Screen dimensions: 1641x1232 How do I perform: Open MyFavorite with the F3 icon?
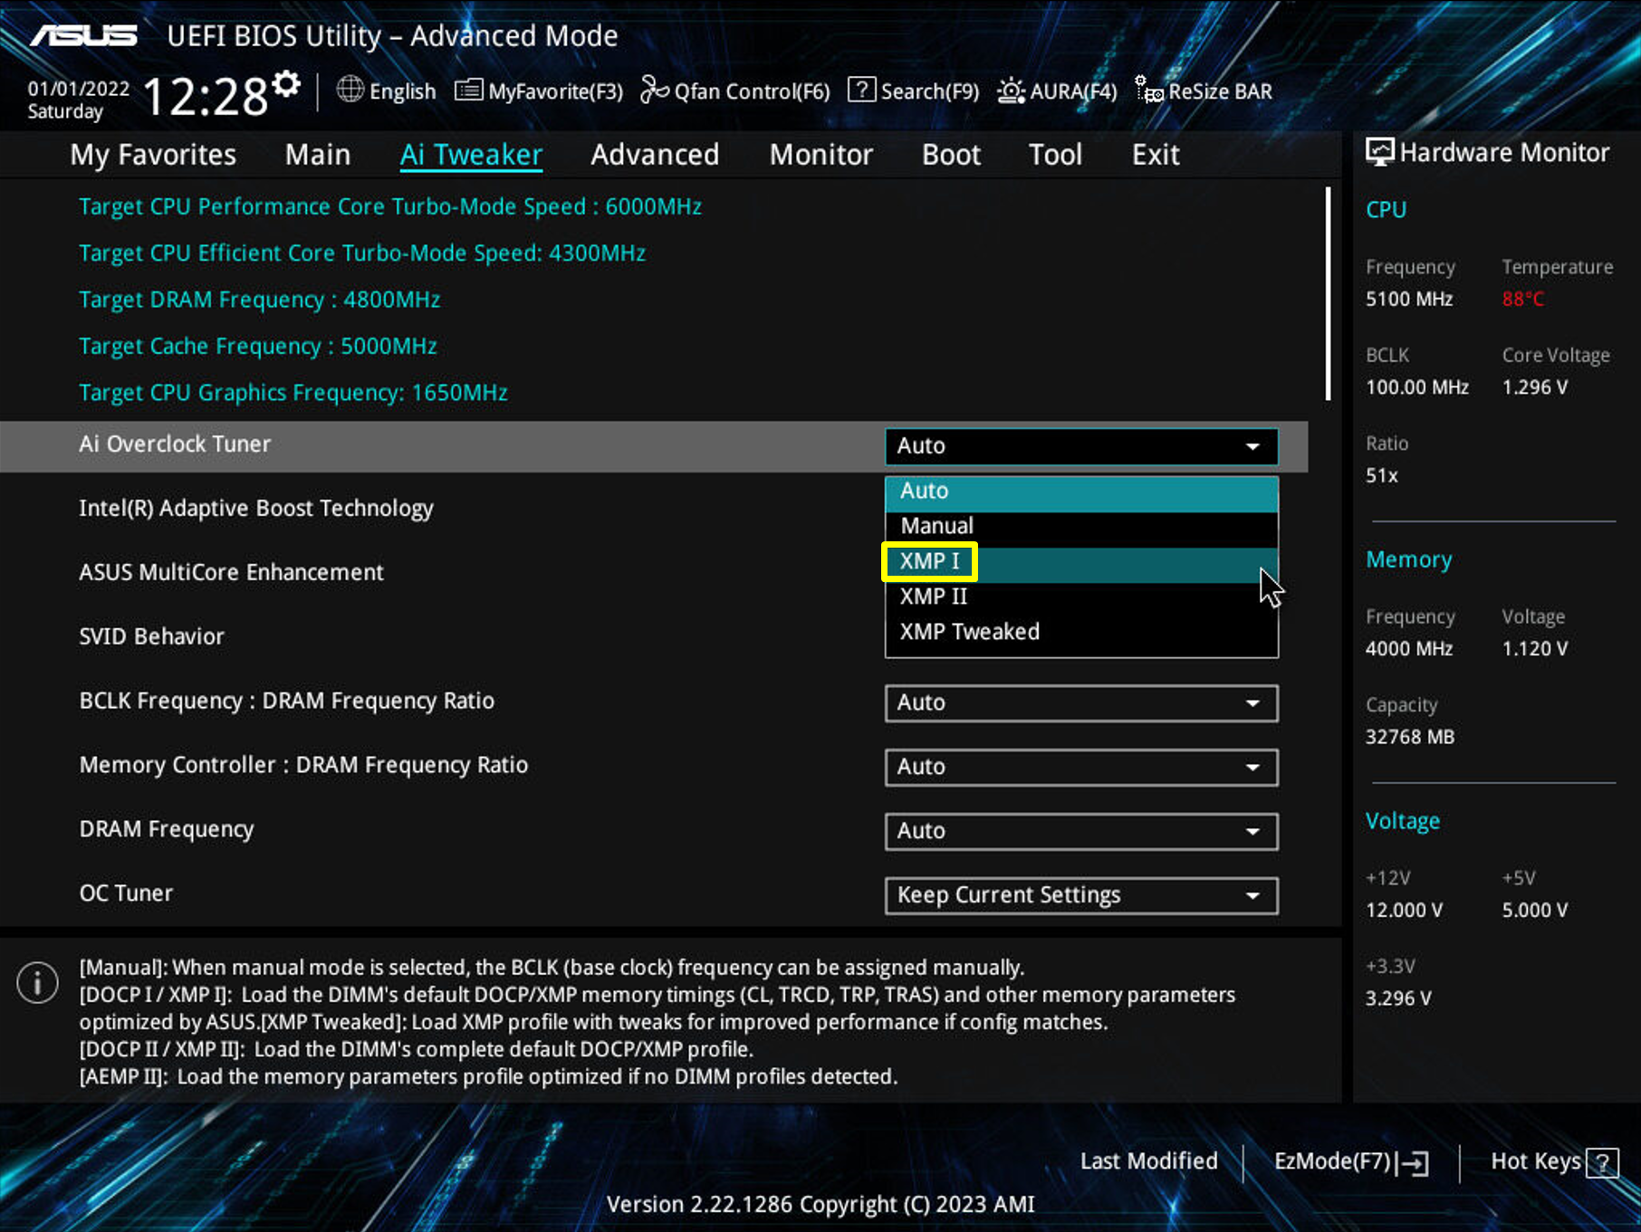(539, 91)
